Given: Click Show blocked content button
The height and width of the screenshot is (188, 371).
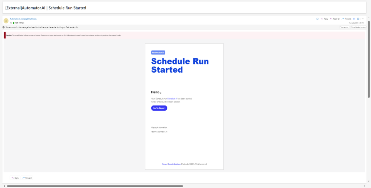Looking at the screenshot, I should (x=358, y=27).
